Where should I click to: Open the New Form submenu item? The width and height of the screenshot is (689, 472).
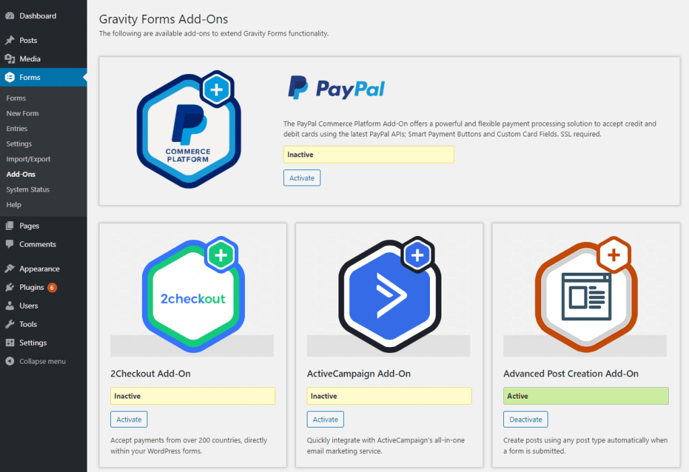coord(22,114)
